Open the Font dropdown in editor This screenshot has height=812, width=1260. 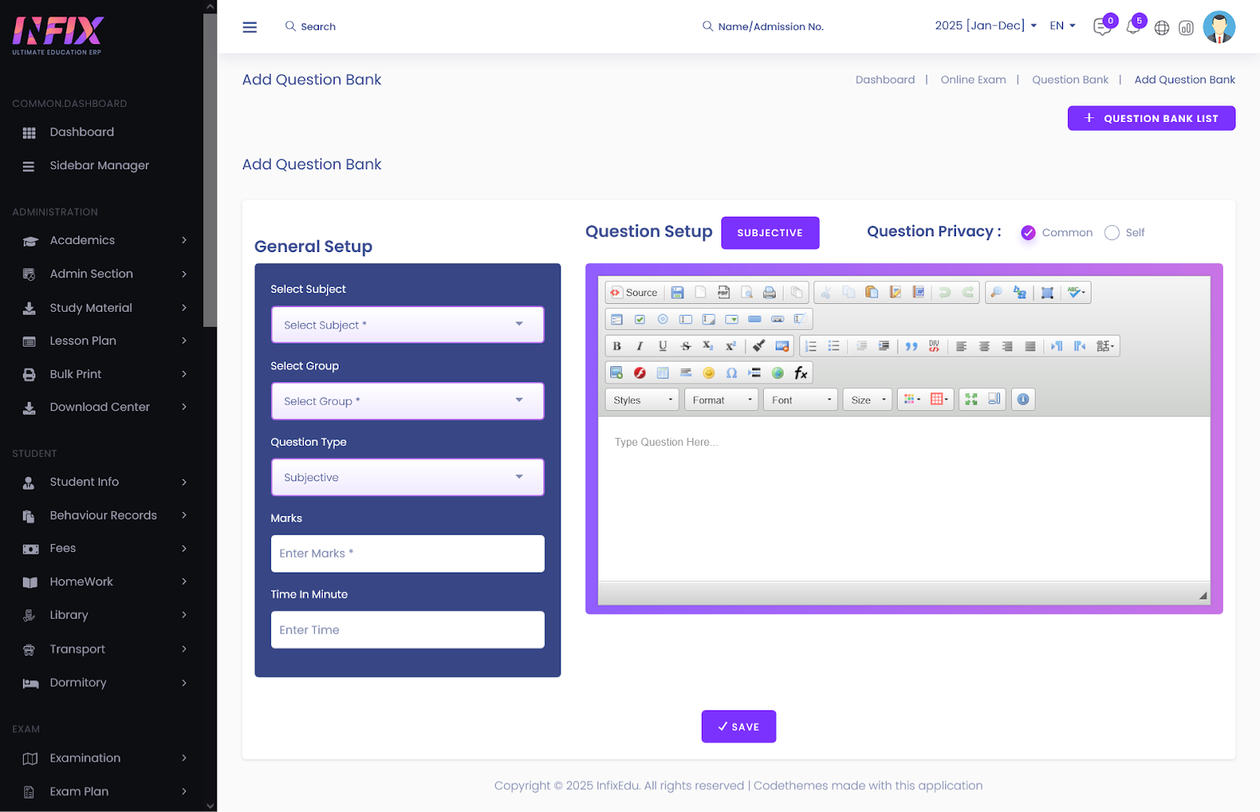[x=800, y=400]
